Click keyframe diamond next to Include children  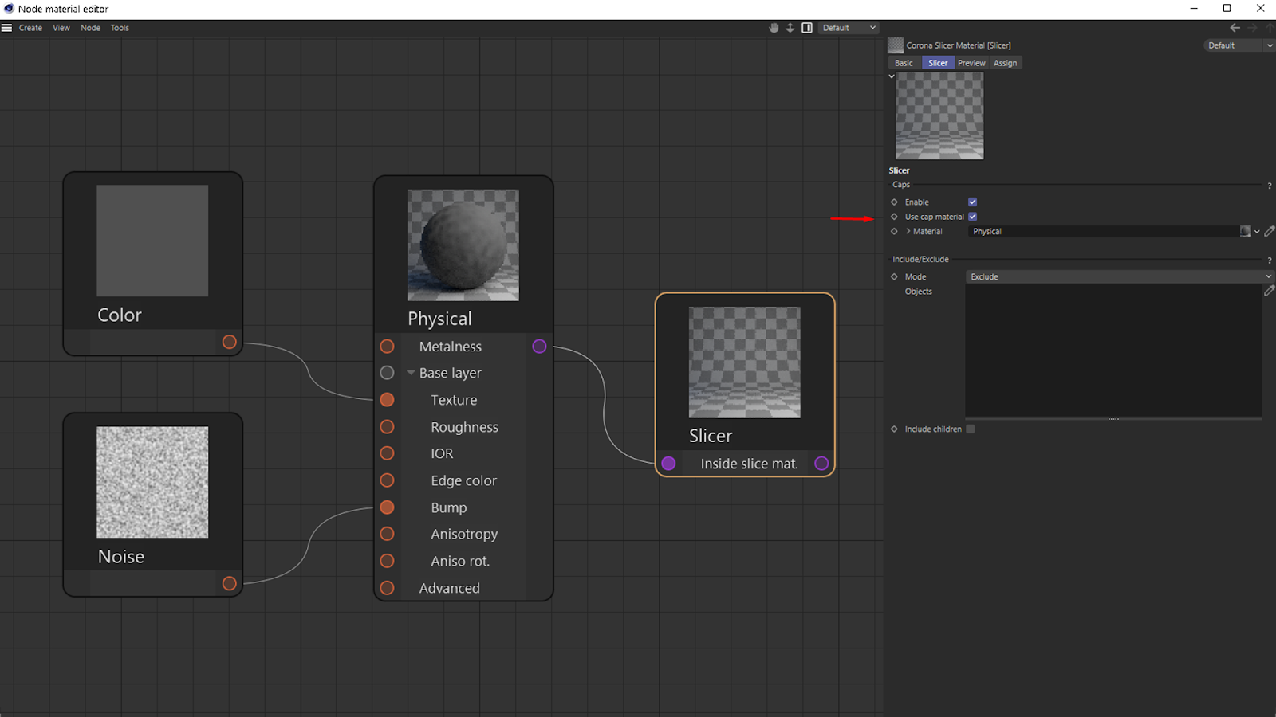coord(894,429)
